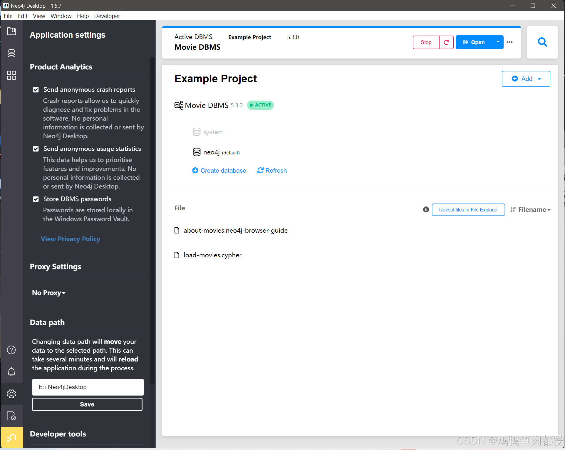Uncheck Send anonymous crash reports

[x=36, y=90]
